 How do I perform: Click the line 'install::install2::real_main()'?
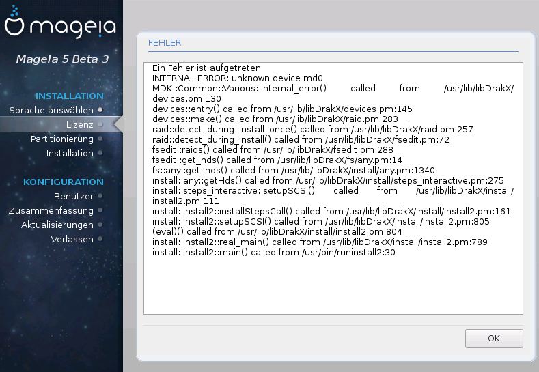pos(320,242)
